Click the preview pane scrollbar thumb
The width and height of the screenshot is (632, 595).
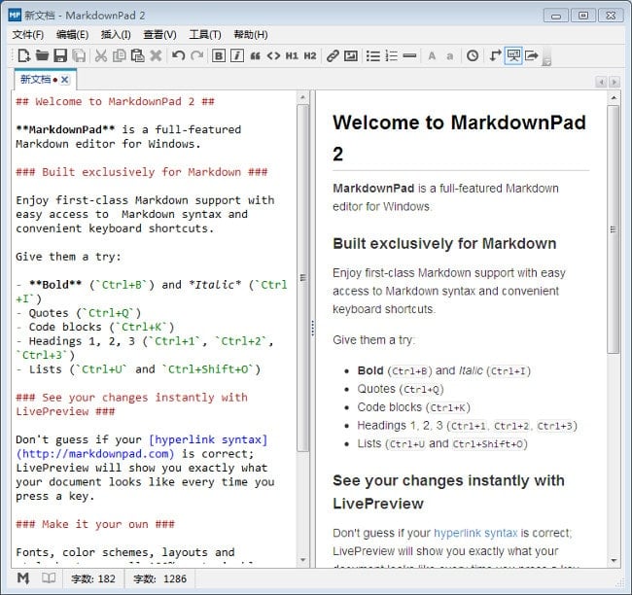tap(614, 229)
